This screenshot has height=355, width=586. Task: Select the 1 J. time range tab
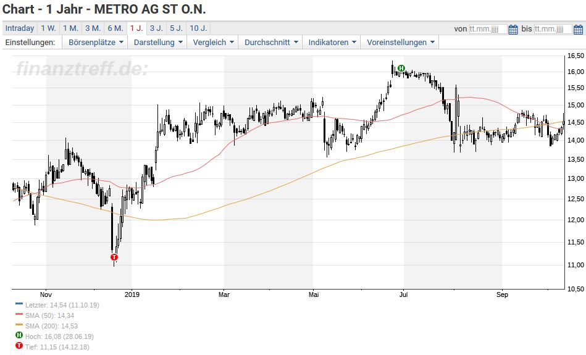click(136, 28)
